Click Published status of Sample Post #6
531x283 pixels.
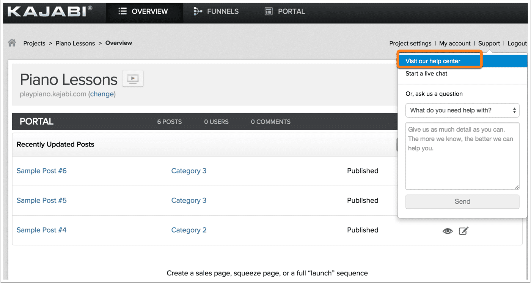point(363,171)
